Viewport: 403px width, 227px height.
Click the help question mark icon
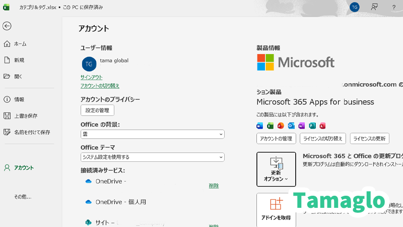coord(393,7)
